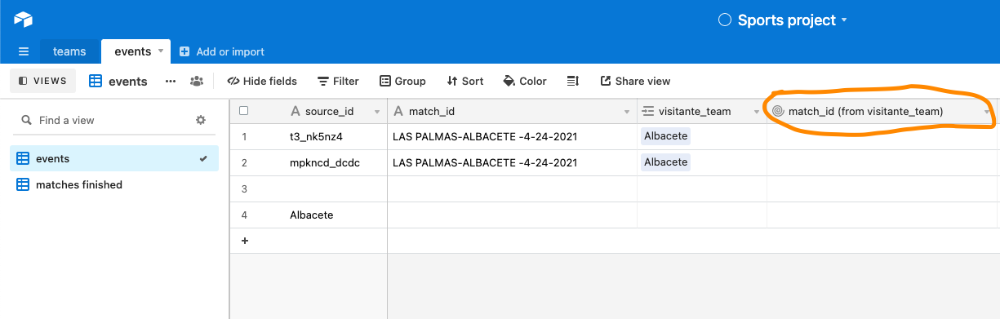Open the Color menu
This screenshot has height=319, width=1000.
coord(525,81)
